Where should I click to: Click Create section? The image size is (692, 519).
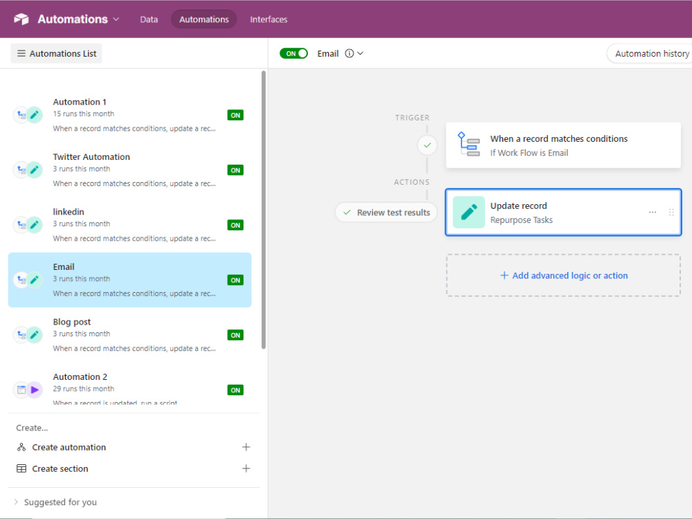point(60,468)
